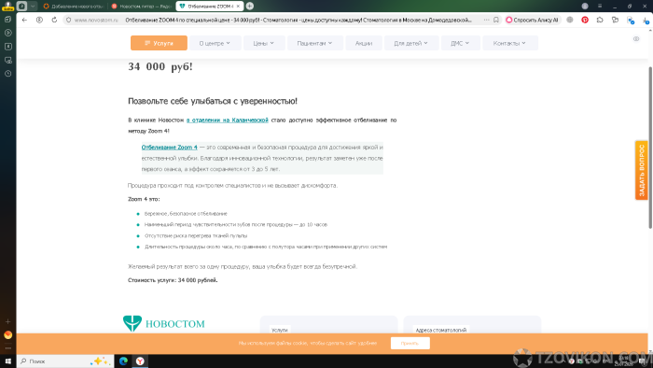Image resolution: width=653 pixels, height=368 pixels.
Task: Click the Адреса стоматологий footer label
Action: click(x=441, y=330)
